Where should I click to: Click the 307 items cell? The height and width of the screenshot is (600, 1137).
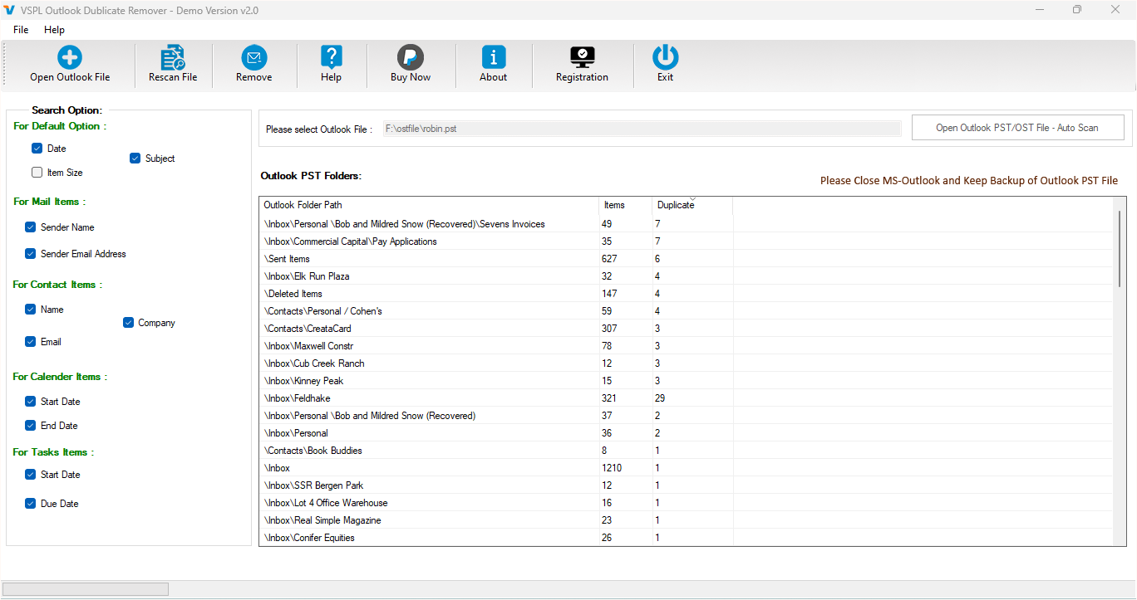(x=626, y=329)
